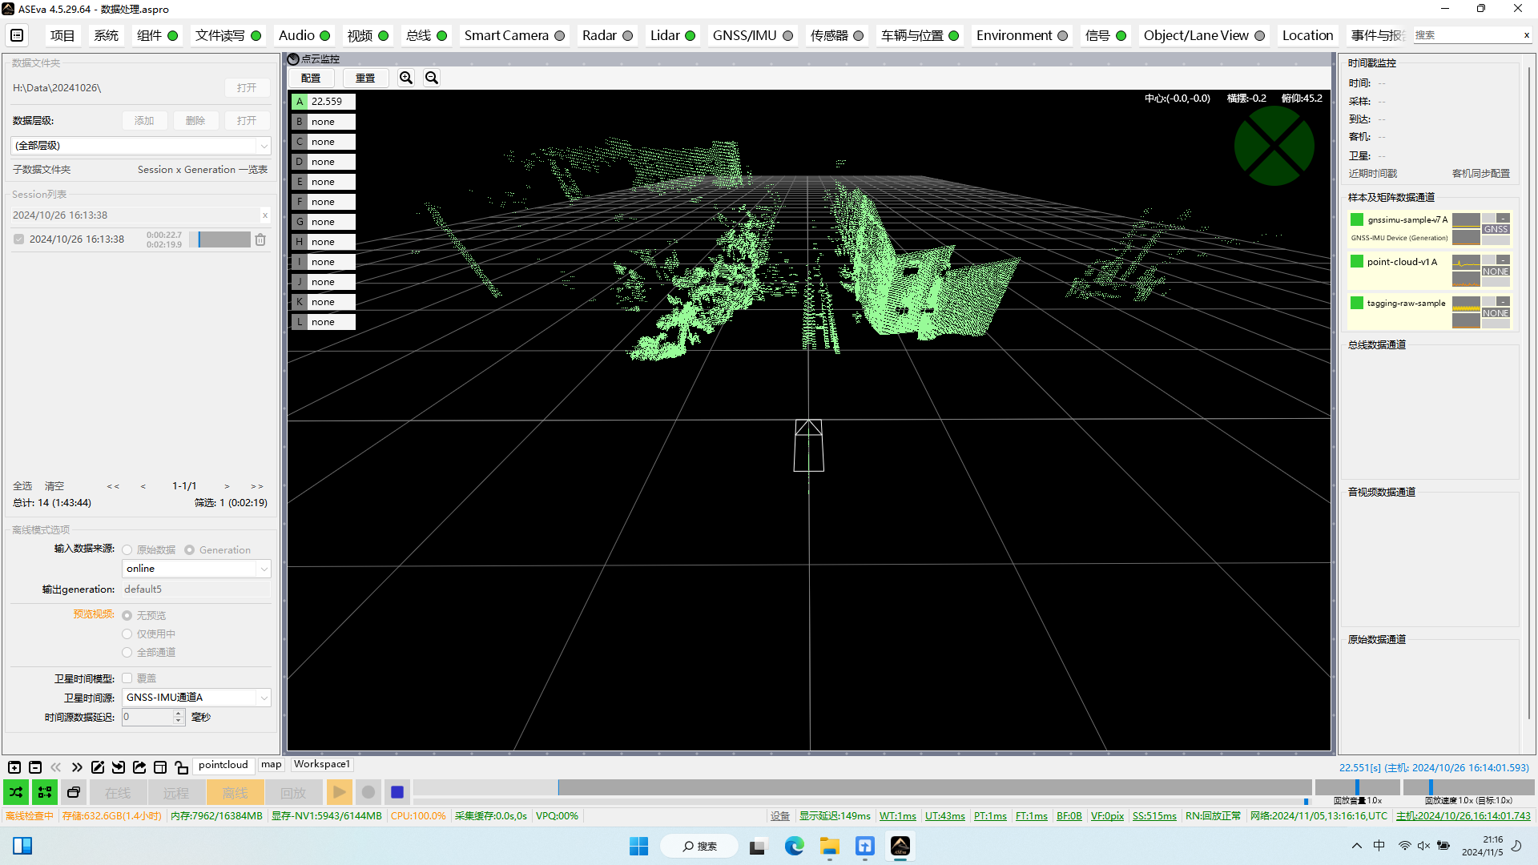Adjust the 回放音量 volume slider
The width and height of the screenshot is (1538, 865).
click(1357, 788)
